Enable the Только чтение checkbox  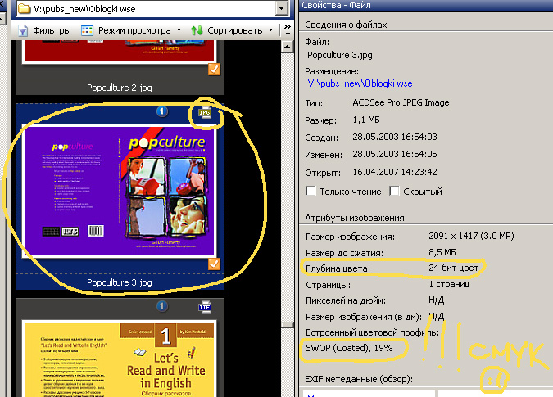pos(310,192)
